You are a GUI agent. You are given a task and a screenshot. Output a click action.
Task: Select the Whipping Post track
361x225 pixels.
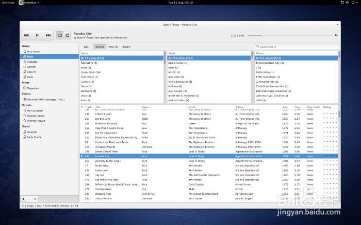tap(209, 194)
